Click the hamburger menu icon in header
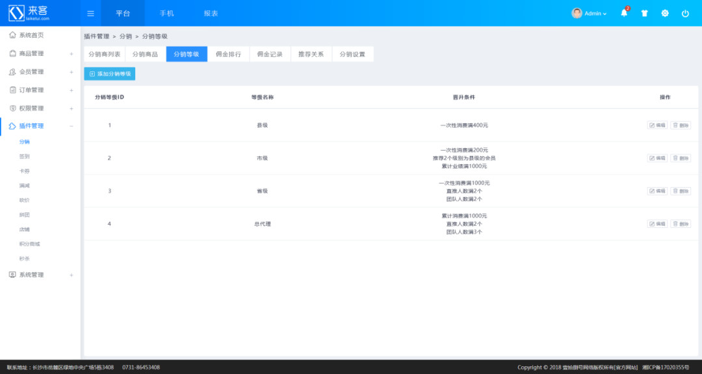This screenshot has width=702, height=374. (x=90, y=14)
